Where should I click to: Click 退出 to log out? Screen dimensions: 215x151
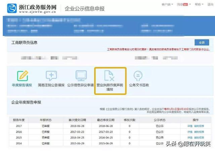(210, 4)
